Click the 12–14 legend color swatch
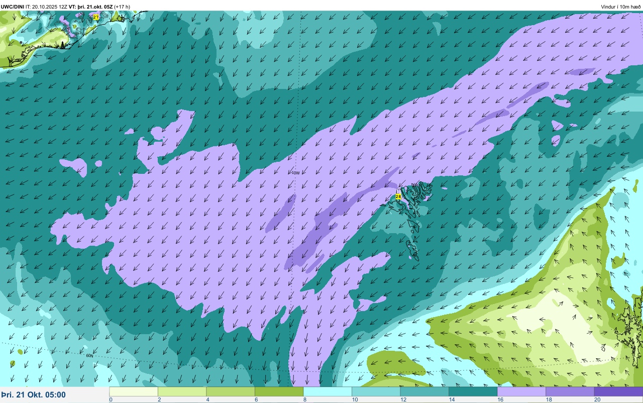 [424, 391]
